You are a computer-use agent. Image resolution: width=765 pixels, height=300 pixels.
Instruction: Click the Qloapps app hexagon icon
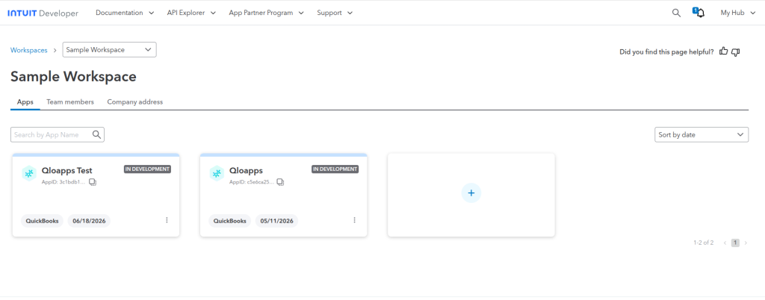pyautogui.click(x=217, y=173)
